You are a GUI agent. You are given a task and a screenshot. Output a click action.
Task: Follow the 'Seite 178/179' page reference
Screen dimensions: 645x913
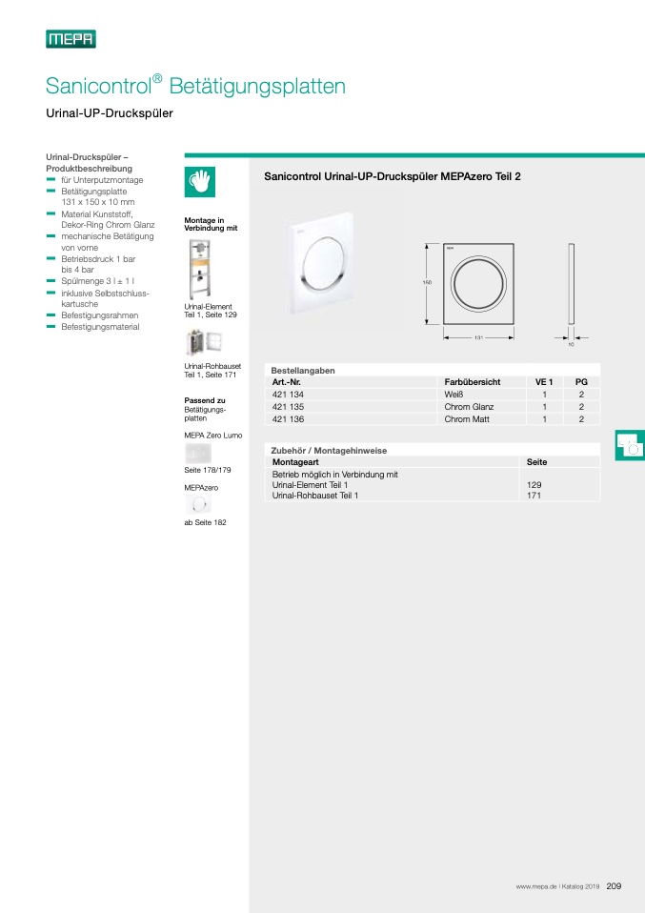click(208, 470)
